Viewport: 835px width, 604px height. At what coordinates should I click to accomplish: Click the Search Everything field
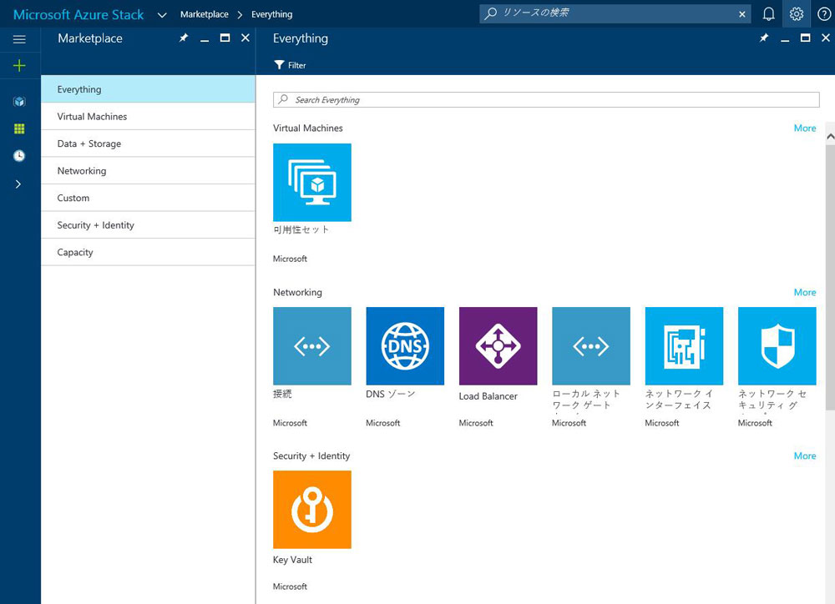click(546, 99)
